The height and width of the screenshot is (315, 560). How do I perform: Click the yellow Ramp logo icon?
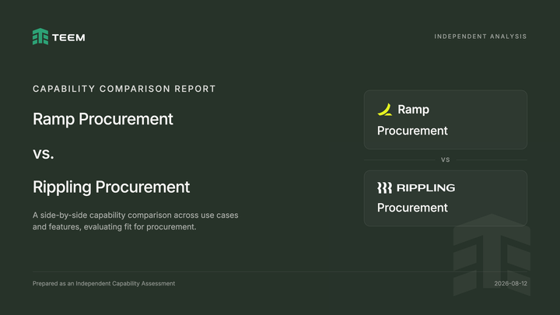click(385, 110)
